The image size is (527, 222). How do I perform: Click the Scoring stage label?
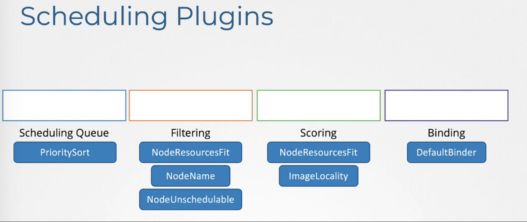pyautogui.click(x=318, y=133)
